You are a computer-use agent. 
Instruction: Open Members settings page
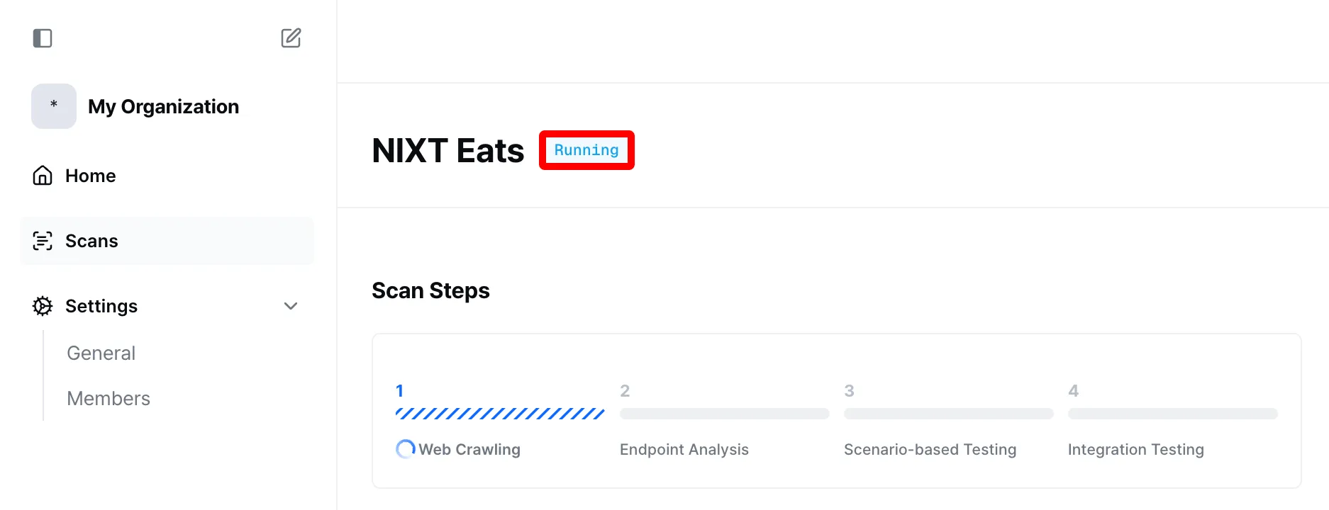(109, 398)
